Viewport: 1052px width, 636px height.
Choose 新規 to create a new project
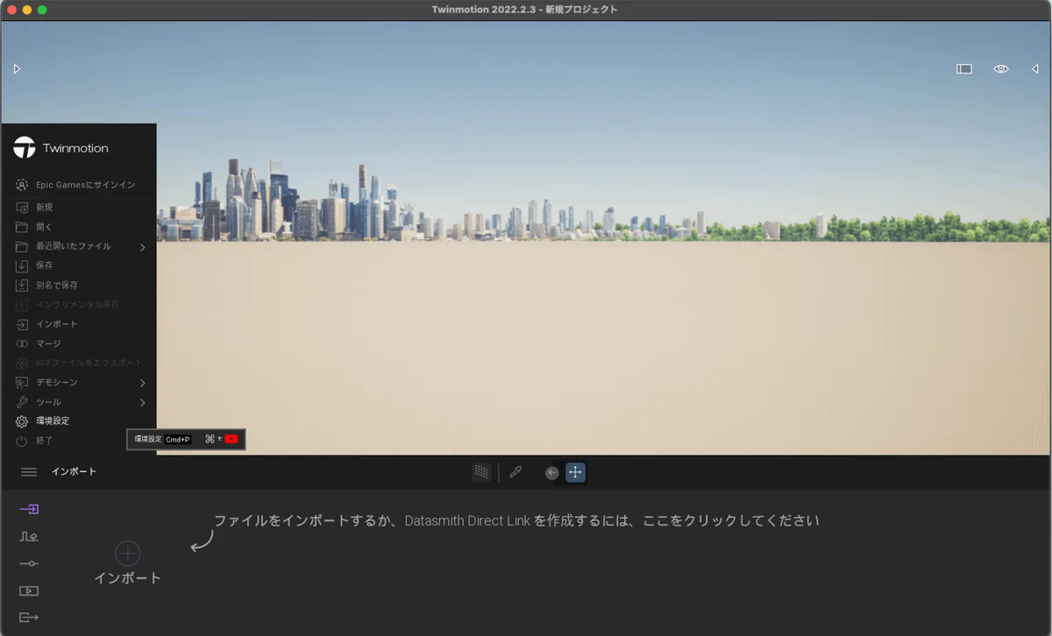coord(45,208)
